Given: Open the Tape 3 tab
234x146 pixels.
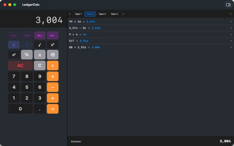Looking at the screenshot, I should tap(102, 14).
